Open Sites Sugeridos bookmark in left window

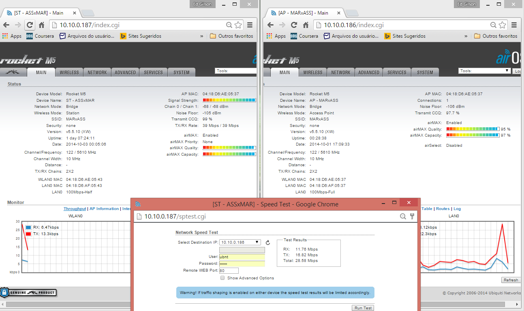[x=140, y=36]
